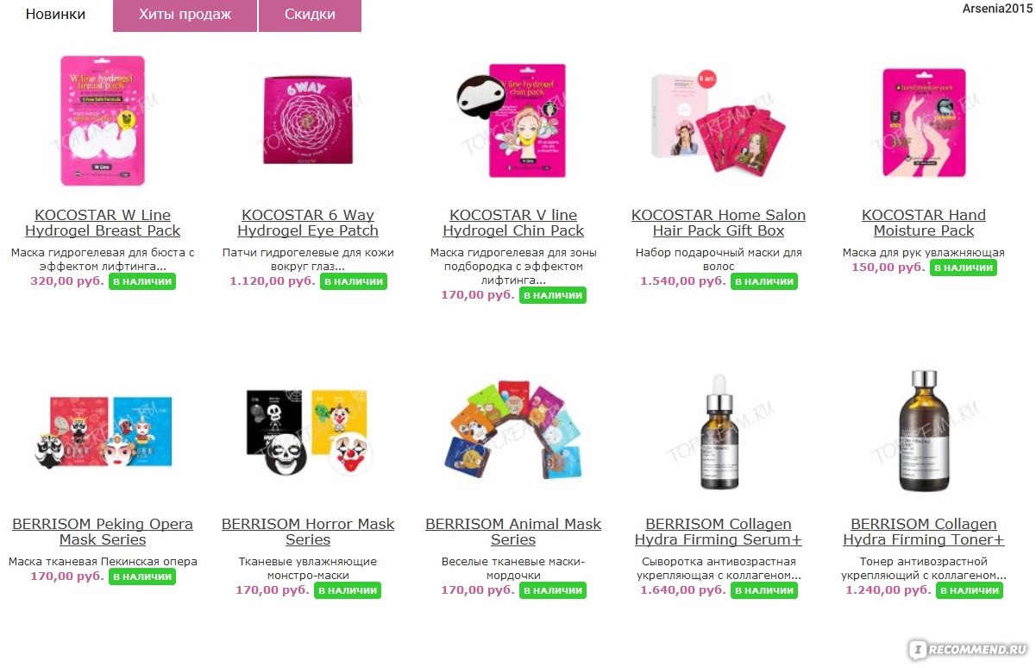Viewport: 1036px width, 668px height.
Task: Click the W Line Breast Pack product image
Action: (103, 121)
